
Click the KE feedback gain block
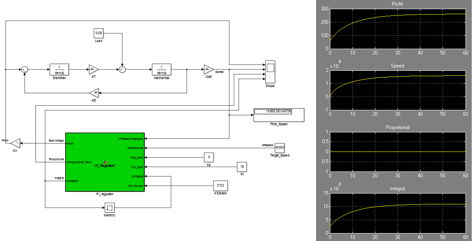point(94,92)
